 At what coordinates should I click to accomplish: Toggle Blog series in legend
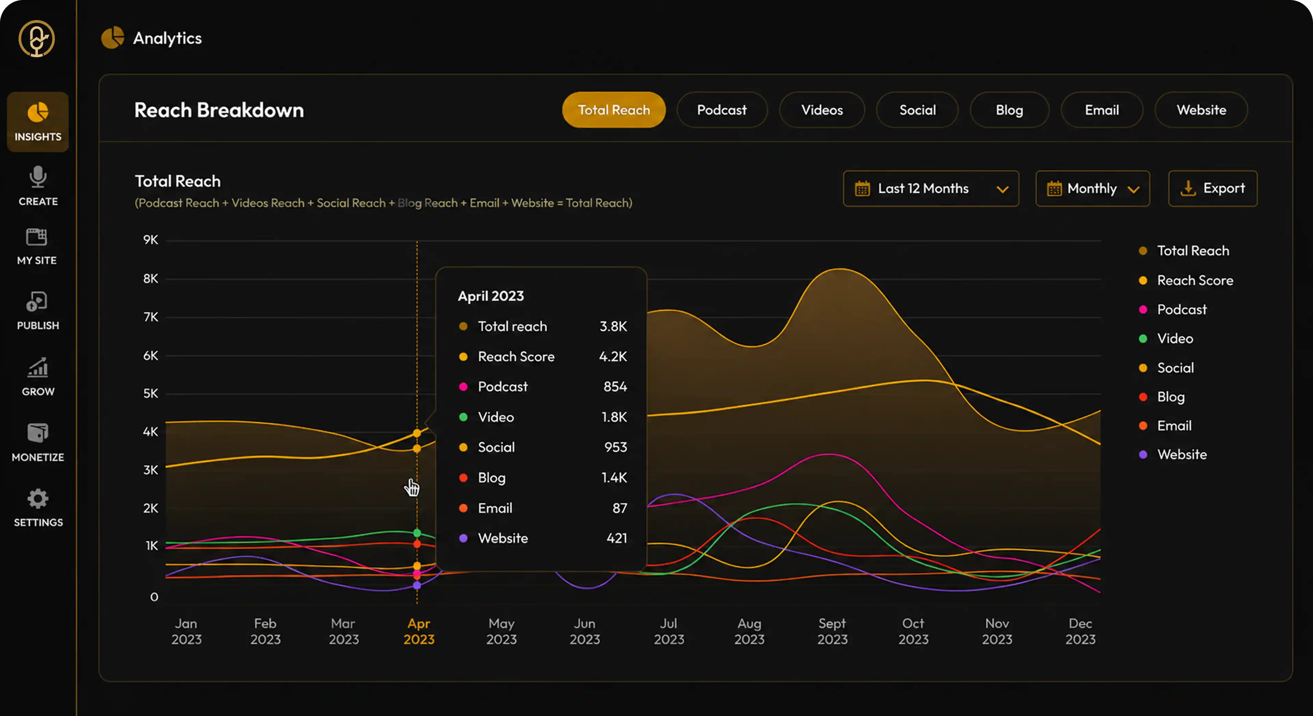click(x=1162, y=397)
